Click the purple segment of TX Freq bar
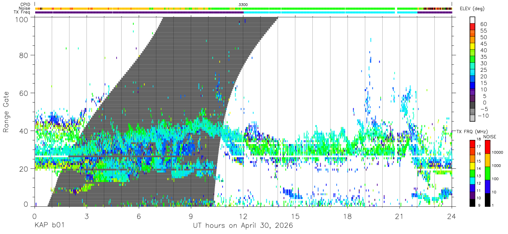 (x=139, y=12)
